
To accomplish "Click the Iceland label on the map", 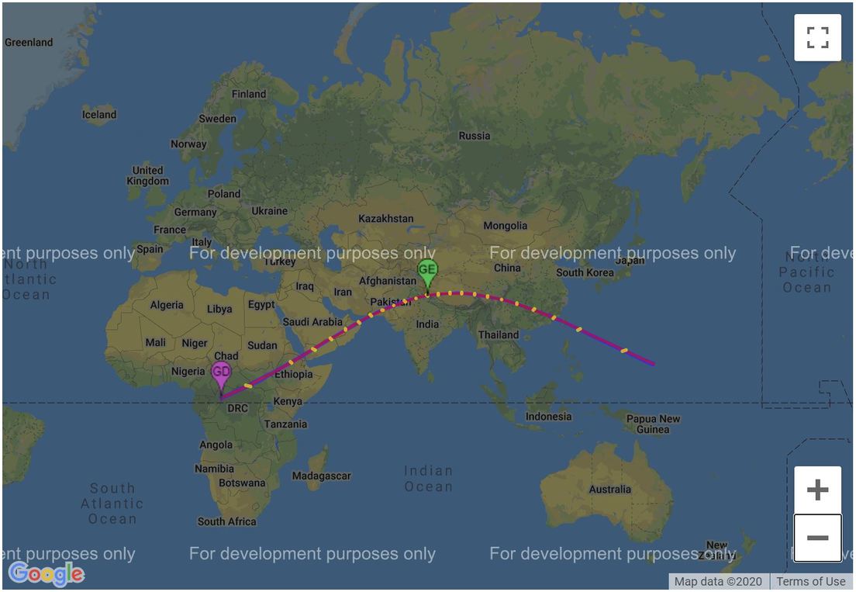I will coord(99,115).
